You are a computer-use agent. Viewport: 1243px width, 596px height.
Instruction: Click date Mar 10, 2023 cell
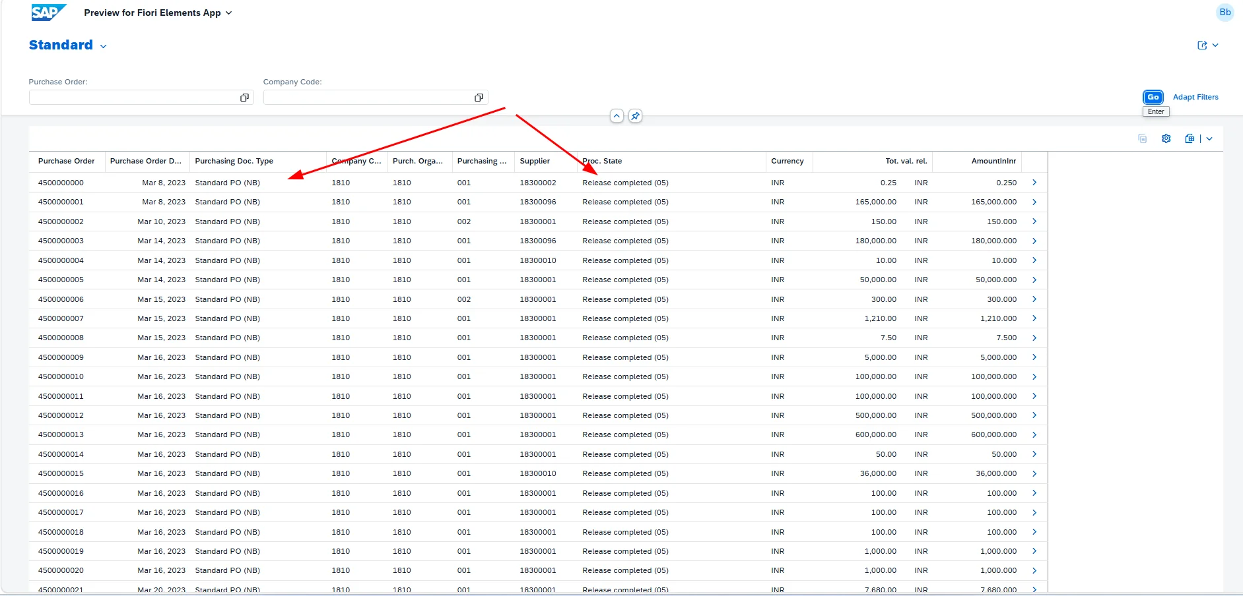point(161,222)
